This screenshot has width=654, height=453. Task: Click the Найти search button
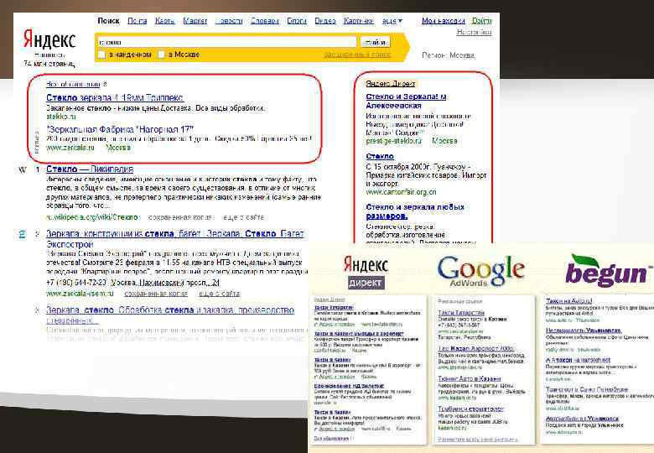pos(376,42)
